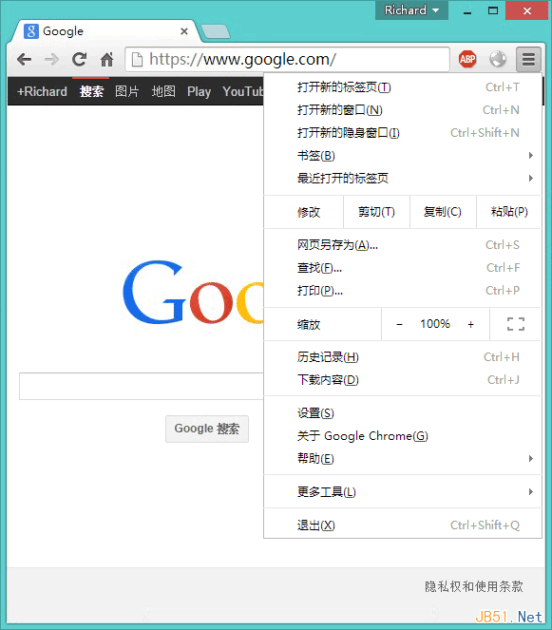
Task: Click the globe extension icon
Action: click(x=498, y=60)
